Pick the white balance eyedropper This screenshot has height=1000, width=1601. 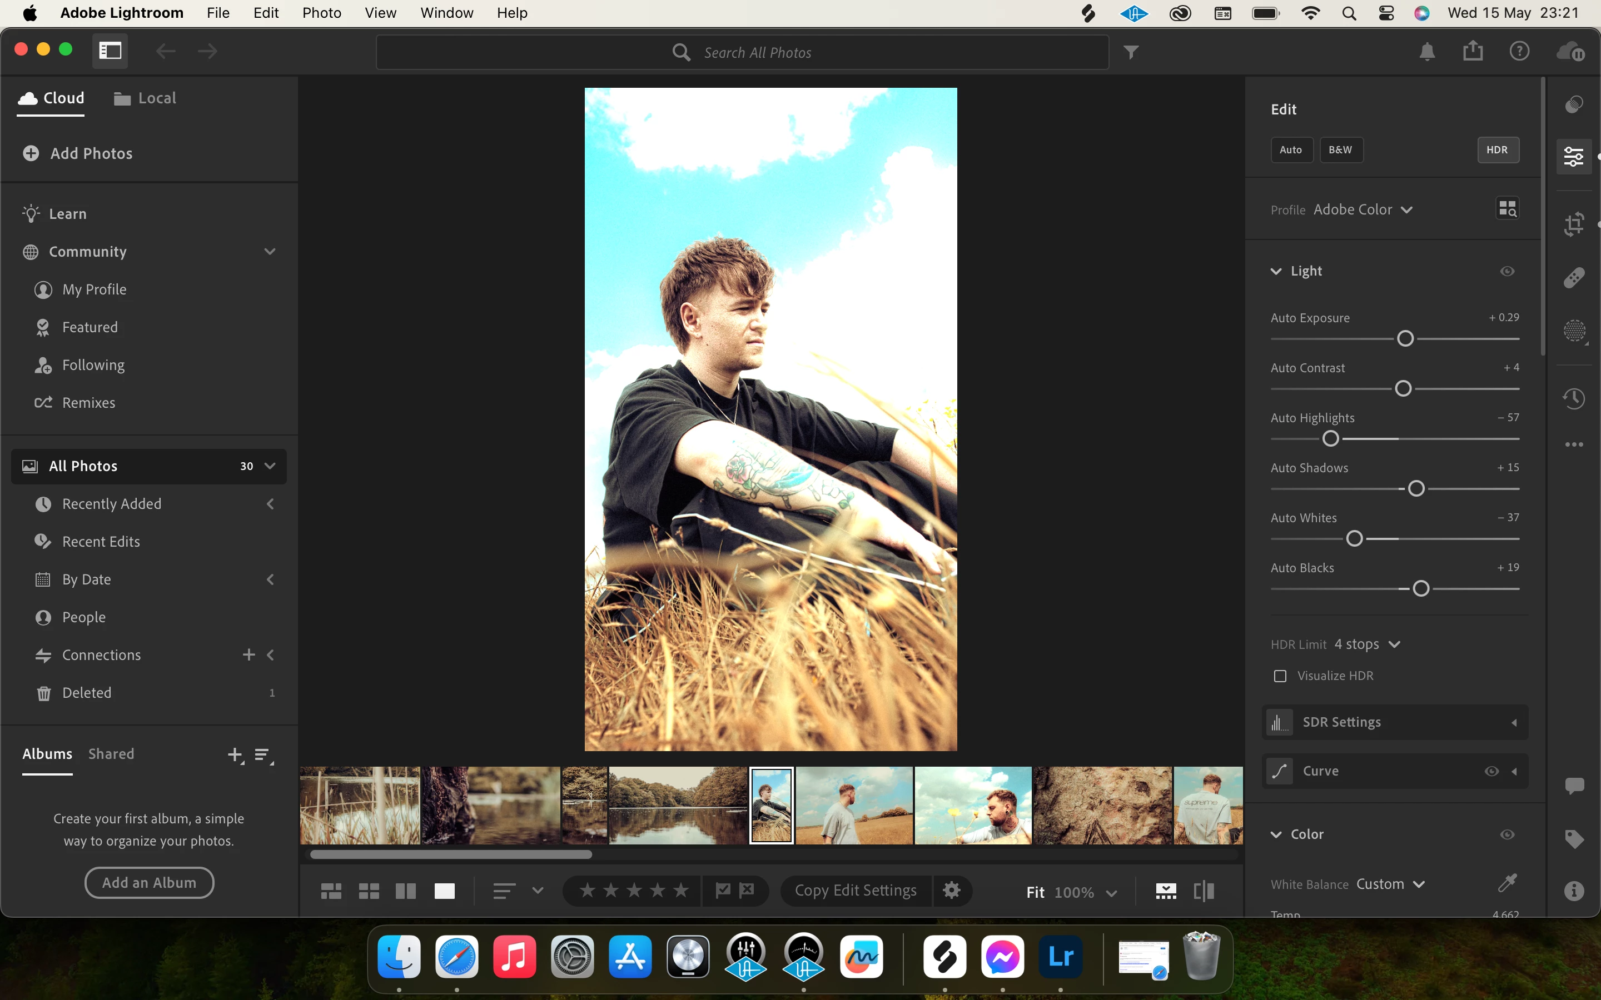pos(1507,882)
